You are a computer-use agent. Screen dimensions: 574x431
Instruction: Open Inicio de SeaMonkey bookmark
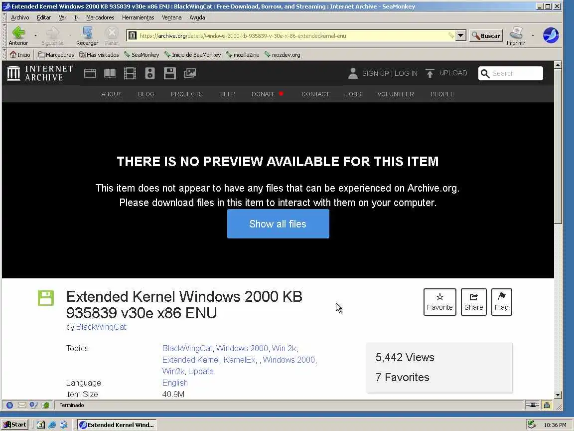[x=192, y=54]
